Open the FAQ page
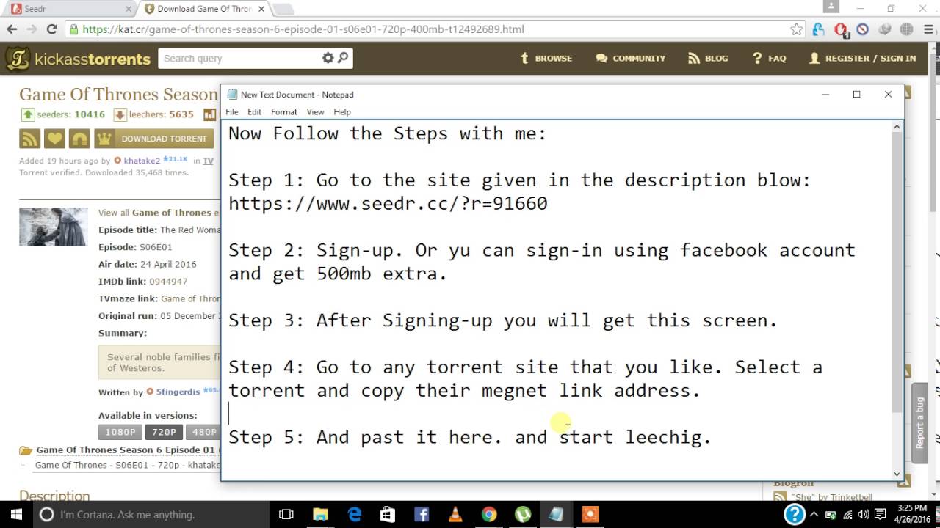940x528 pixels. tap(769, 58)
